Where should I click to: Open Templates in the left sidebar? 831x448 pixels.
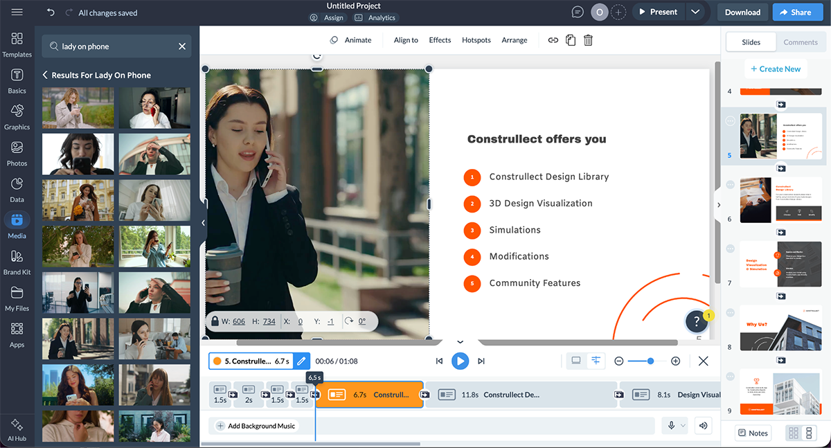[17, 44]
